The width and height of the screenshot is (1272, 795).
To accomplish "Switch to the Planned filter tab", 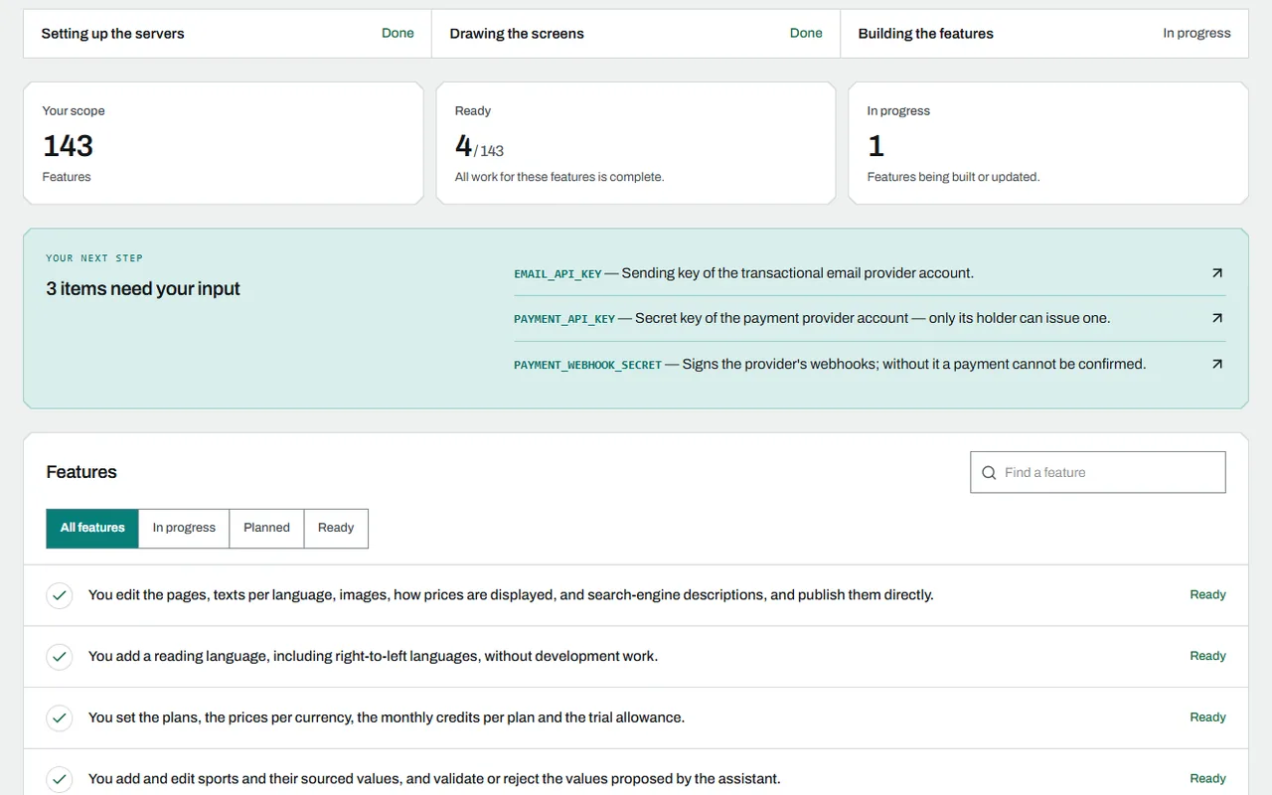I will coord(266,528).
